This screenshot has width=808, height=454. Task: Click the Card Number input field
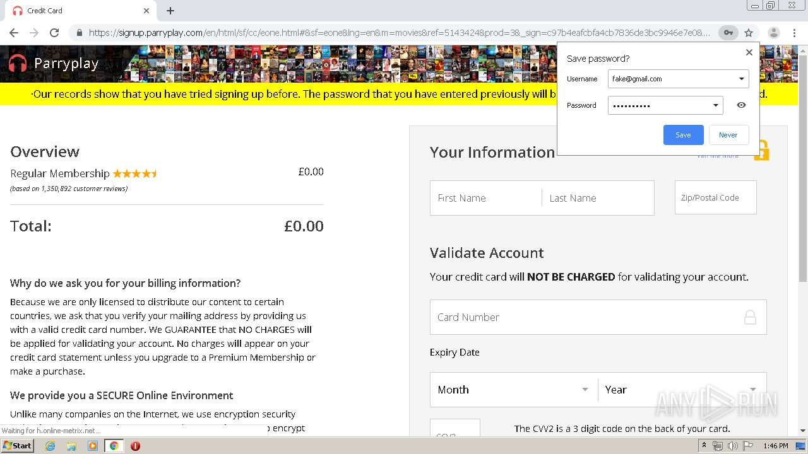click(x=587, y=317)
